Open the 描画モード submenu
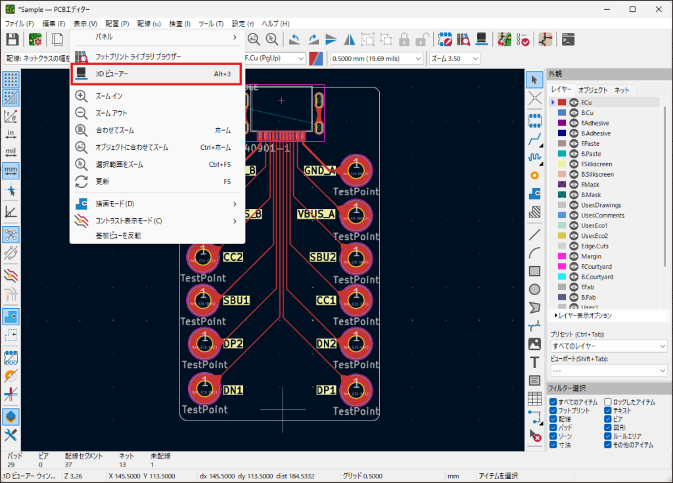This screenshot has width=673, height=483. tap(115, 204)
